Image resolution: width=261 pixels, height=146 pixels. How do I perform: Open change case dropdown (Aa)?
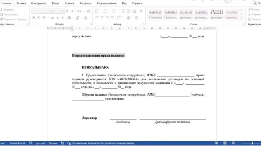point(80,11)
